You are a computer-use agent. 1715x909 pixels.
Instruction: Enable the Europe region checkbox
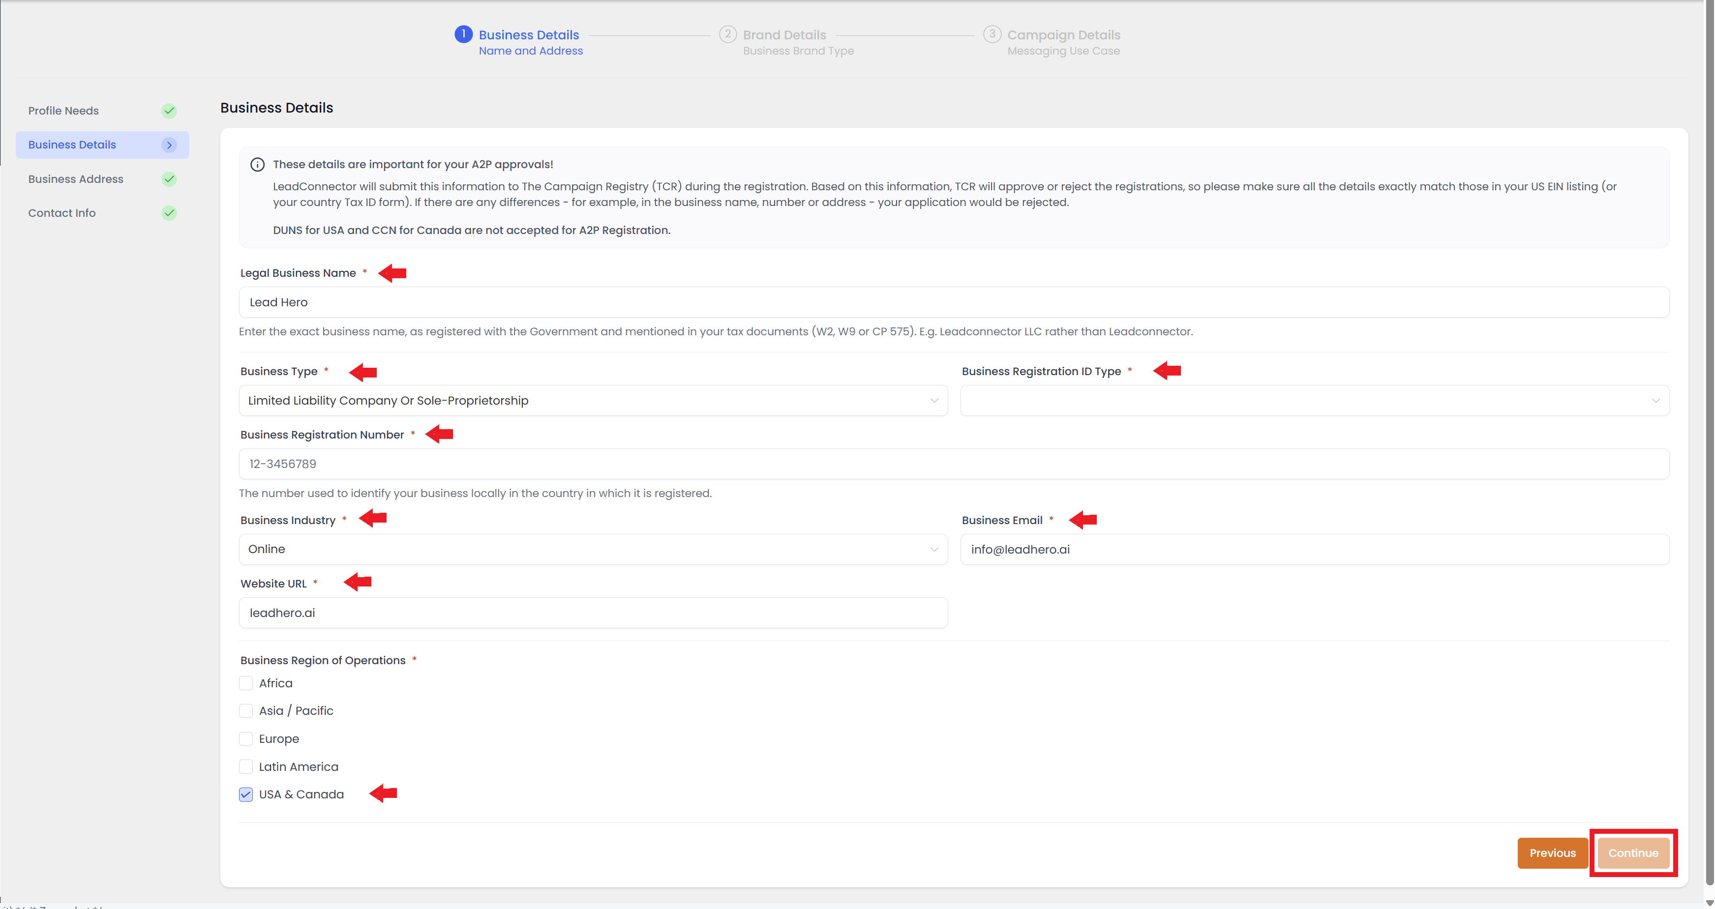click(246, 738)
